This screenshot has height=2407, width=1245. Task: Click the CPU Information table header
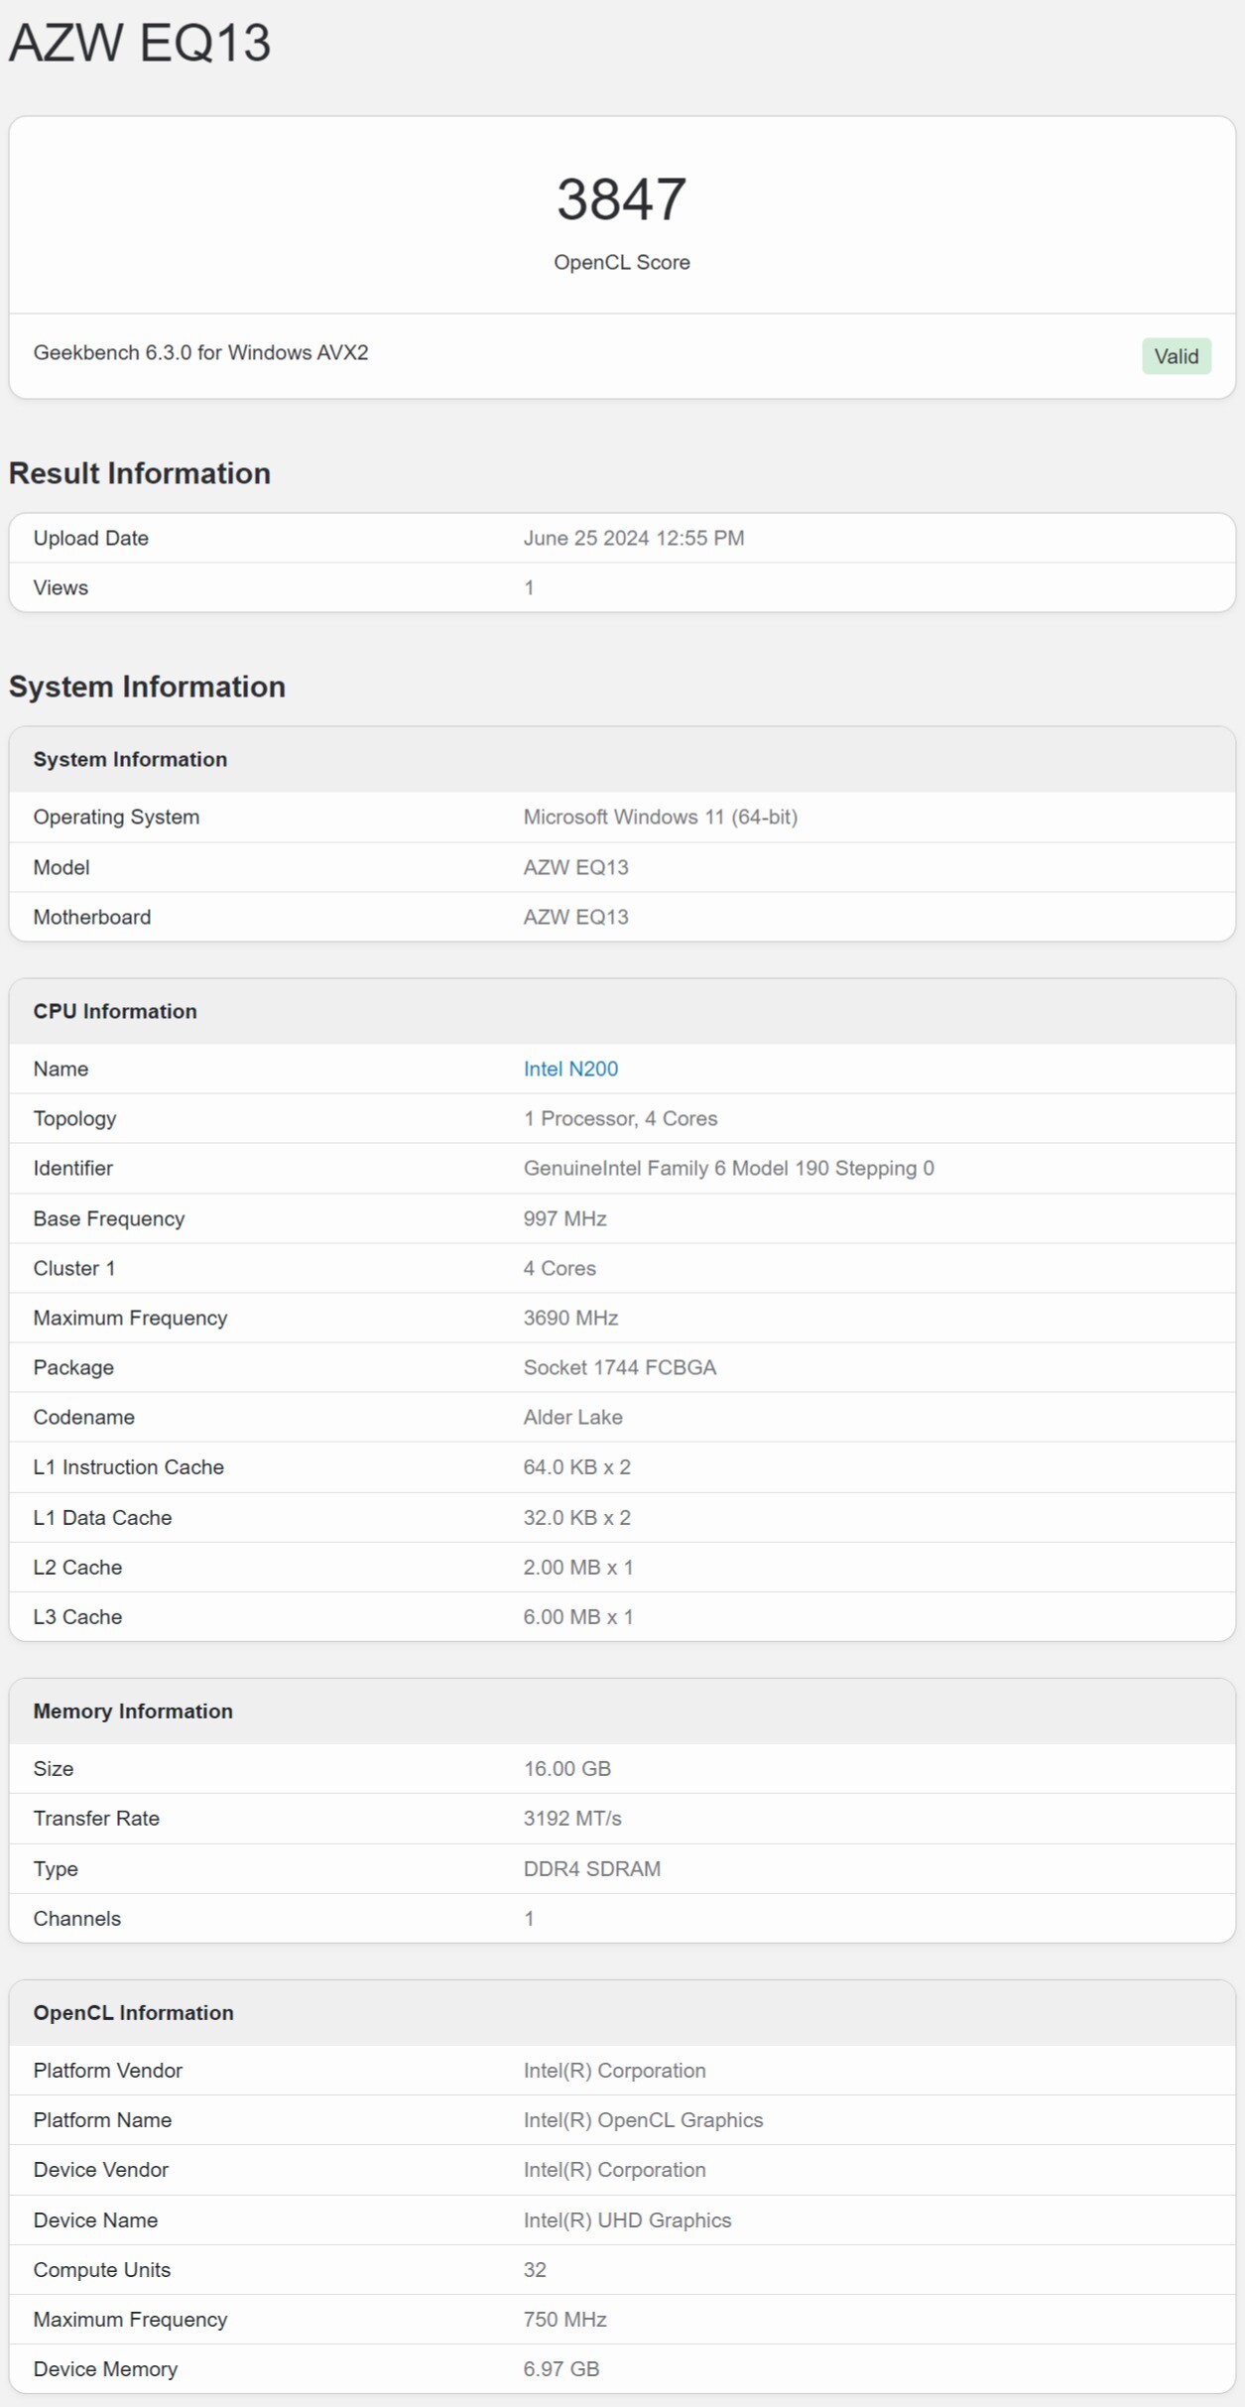point(115,1011)
